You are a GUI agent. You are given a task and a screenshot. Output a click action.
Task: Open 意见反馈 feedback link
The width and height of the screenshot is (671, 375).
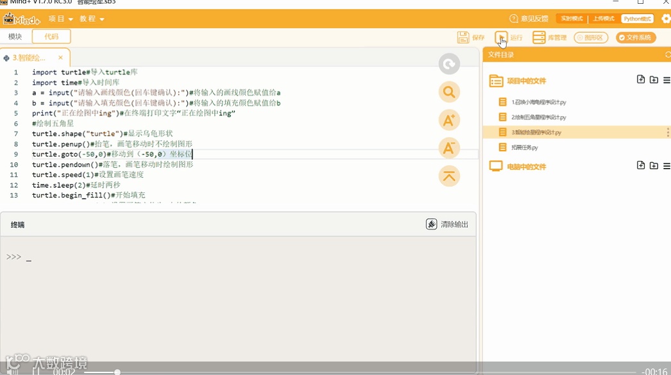pyautogui.click(x=529, y=19)
